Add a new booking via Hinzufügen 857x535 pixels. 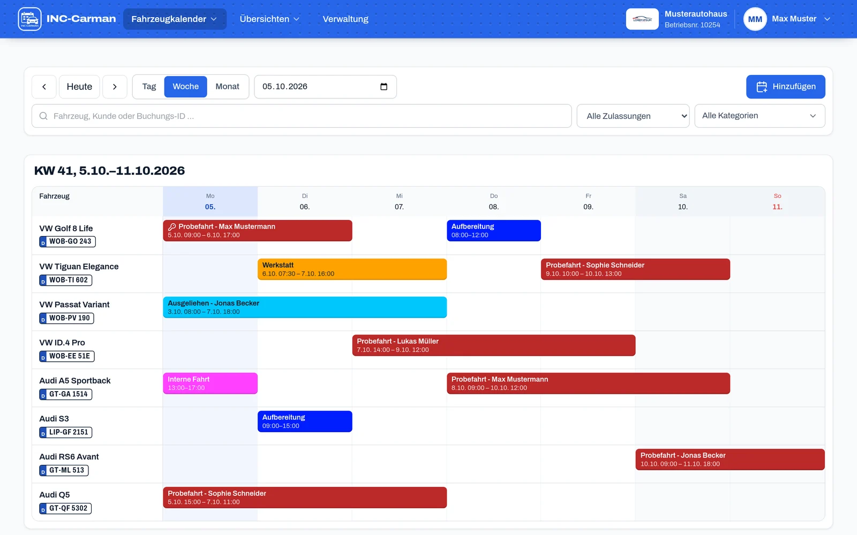click(x=785, y=87)
